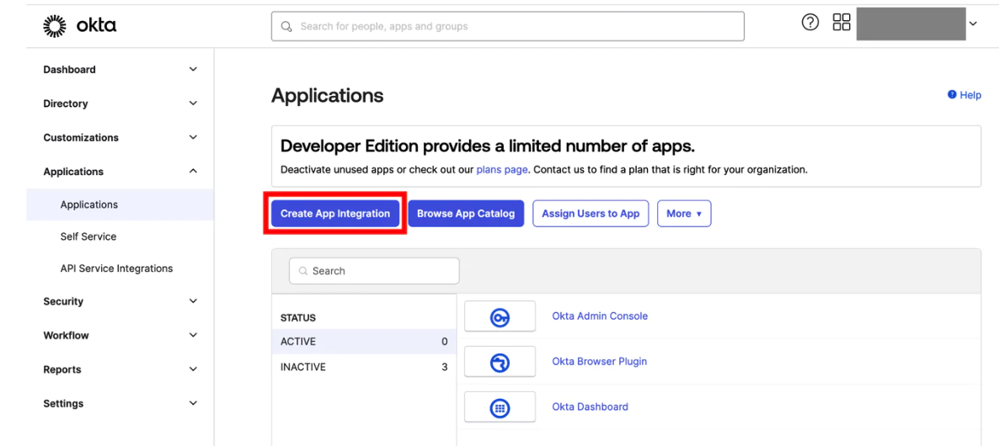The width and height of the screenshot is (999, 446).
Task: Click the Applications page heading
Action: tap(328, 96)
